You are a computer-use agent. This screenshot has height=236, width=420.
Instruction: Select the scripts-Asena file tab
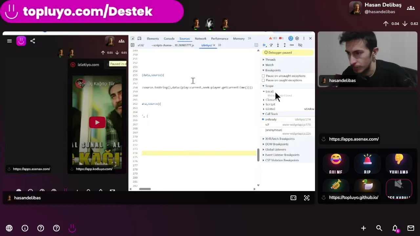[x=173, y=45]
